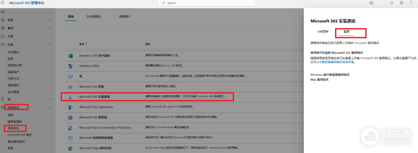This screenshot has height=153, width=418.
Task: Open Microsoft Azure Information Protection settings
Action: [x=105, y=128]
